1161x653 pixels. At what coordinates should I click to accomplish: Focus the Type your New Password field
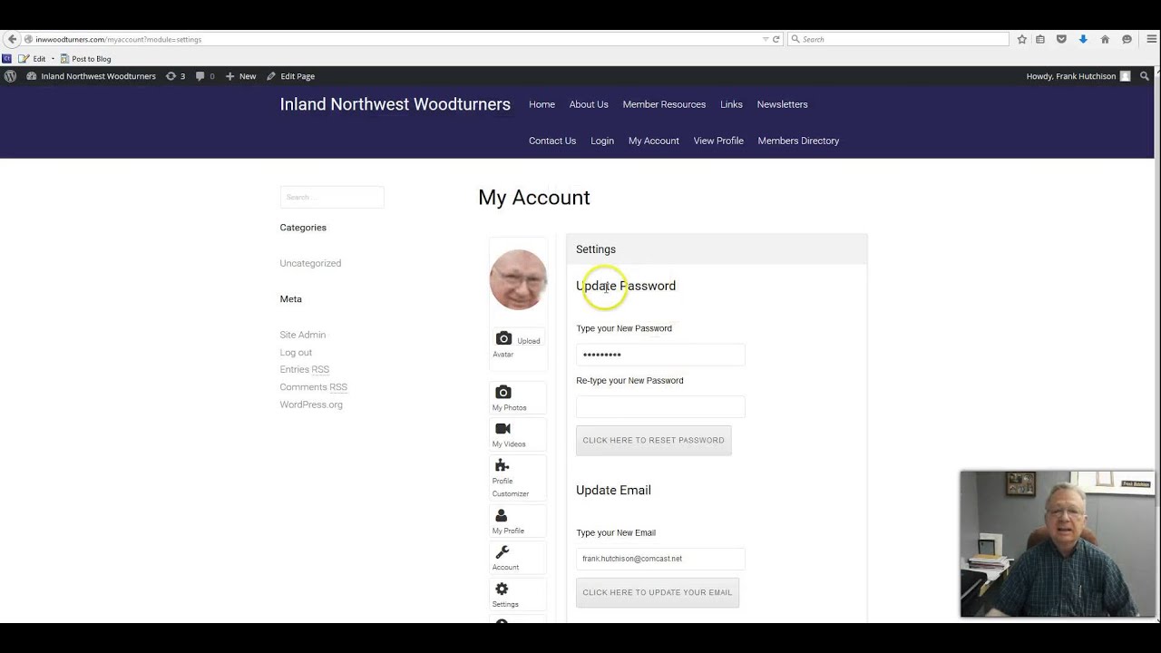click(660, 355)
